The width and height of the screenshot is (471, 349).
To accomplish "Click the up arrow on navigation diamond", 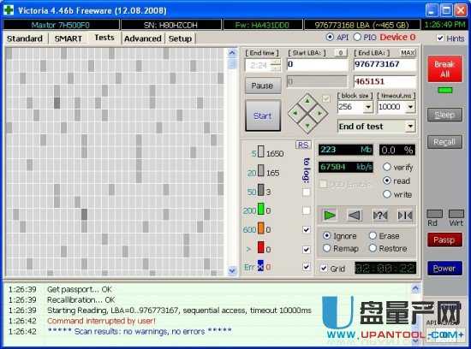I will pyautogui.click(x=307, y=102).
